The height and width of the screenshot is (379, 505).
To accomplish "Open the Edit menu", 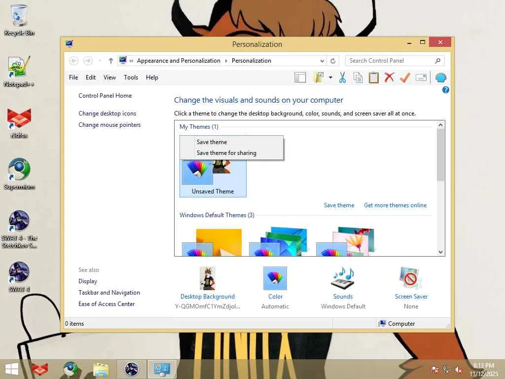I will pos(91,77).
